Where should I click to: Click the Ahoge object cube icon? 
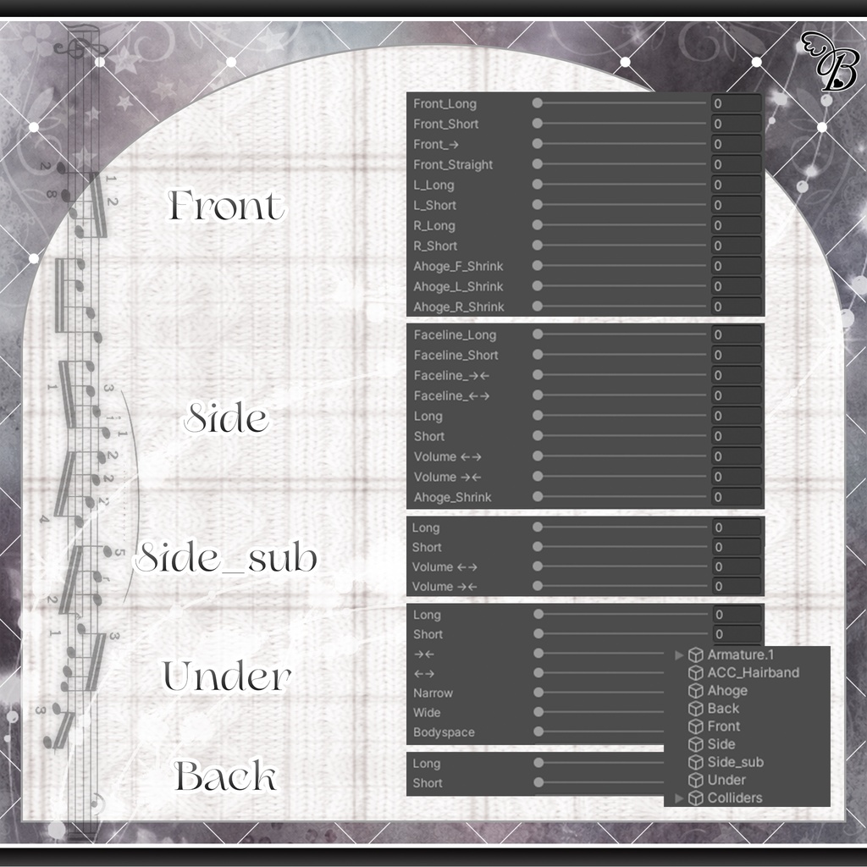pyautogui.click(x=696, y=691)
